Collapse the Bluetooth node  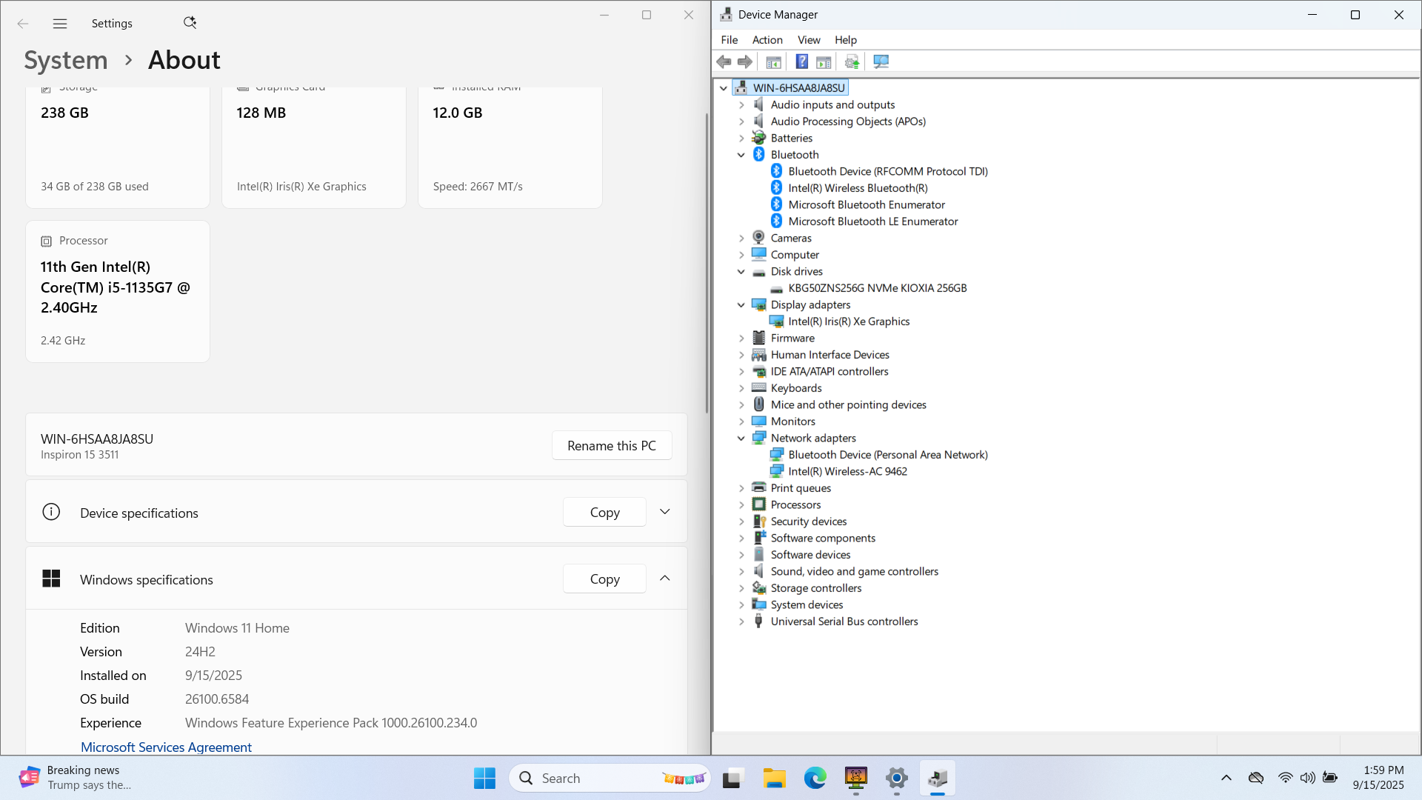[x=741, y=155]
